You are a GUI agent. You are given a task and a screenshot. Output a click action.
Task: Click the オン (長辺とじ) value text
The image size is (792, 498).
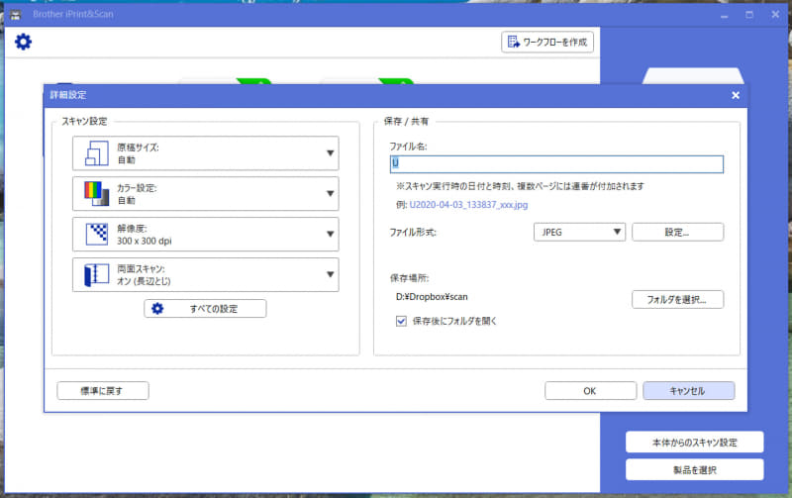coord(144,281)
